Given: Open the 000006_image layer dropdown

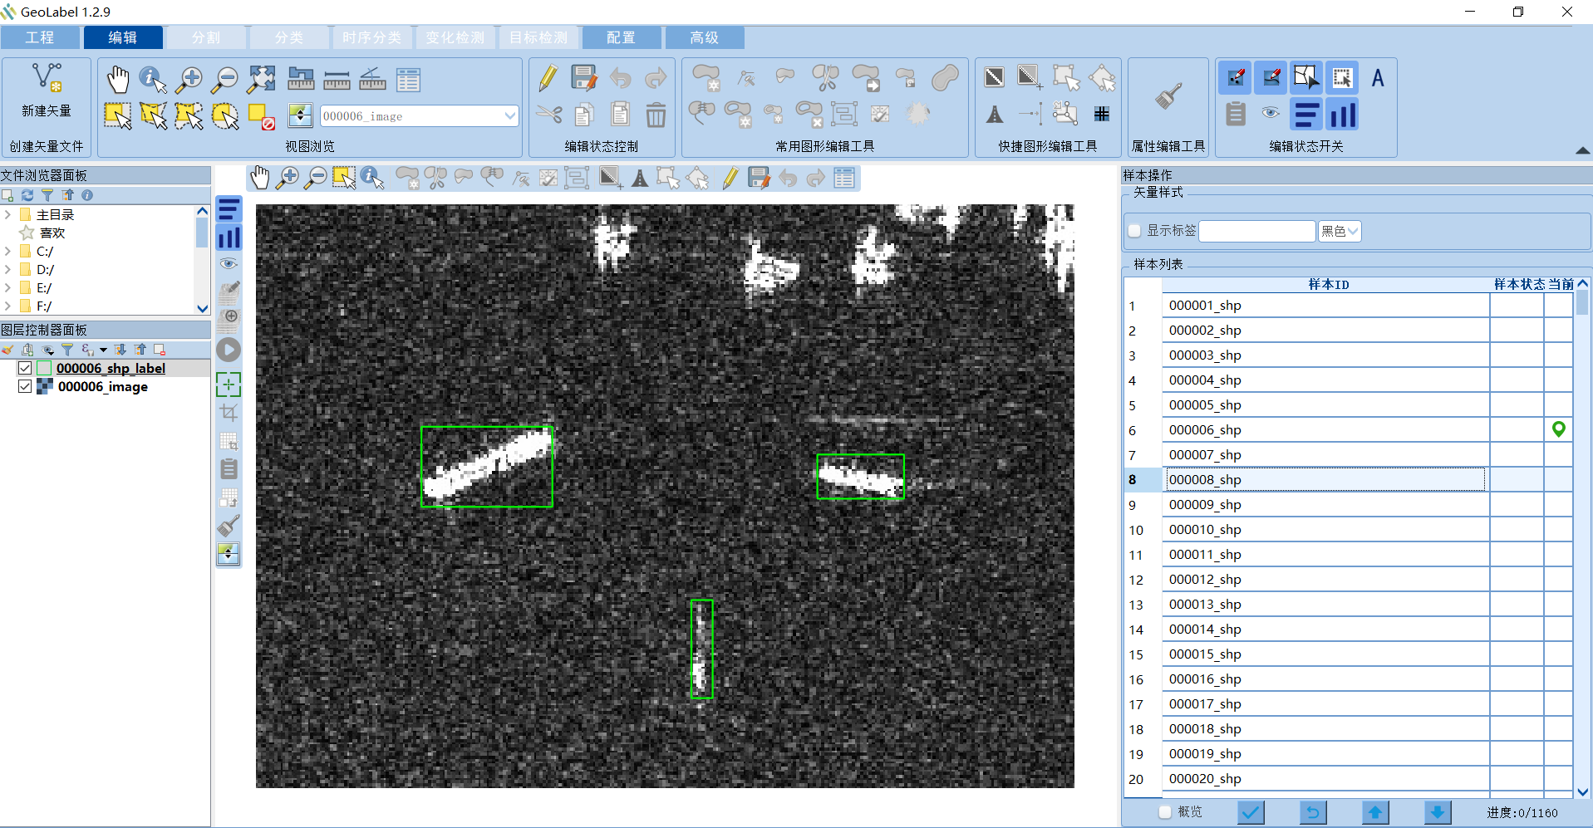Looking at the screenshot, I should tap(509, 116).
